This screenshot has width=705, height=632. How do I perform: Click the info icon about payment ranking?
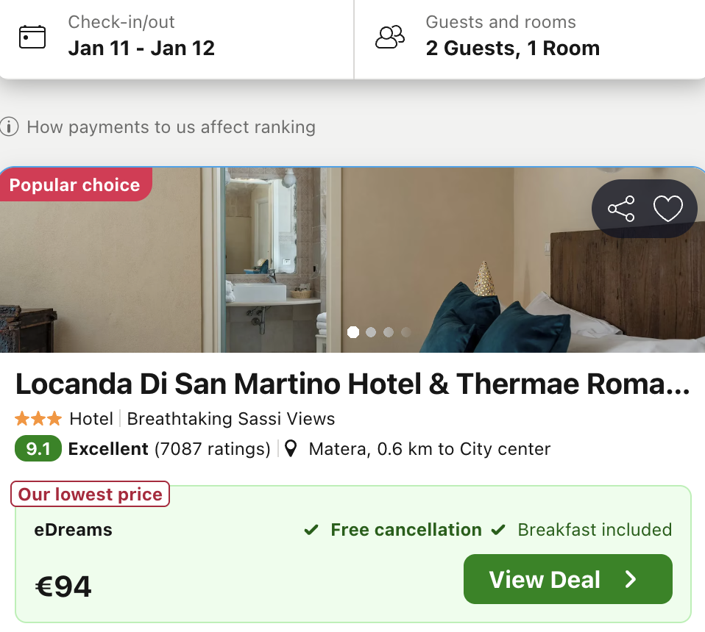(x=9, y=126)
